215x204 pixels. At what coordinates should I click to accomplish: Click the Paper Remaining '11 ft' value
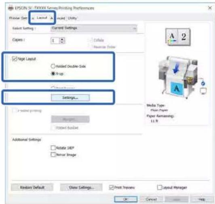point(154,121)
